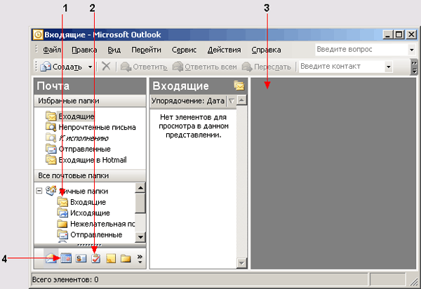Select Входящие в Hotmail folder
Screen dimensions: 421x289
86,160
